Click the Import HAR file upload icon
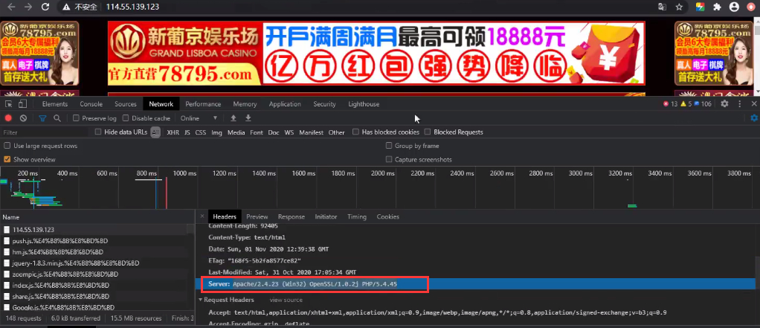 coord(234,118)
